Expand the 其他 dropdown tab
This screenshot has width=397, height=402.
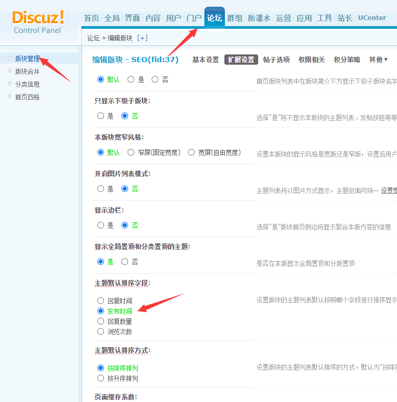coord(378,60)
